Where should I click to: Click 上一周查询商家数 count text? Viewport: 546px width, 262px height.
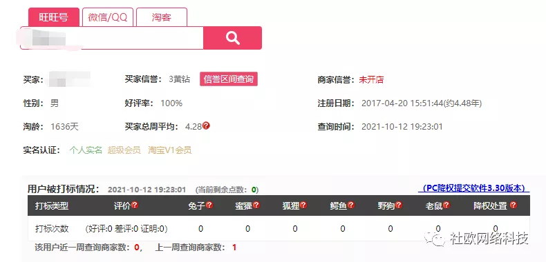(x=196, y=248)
